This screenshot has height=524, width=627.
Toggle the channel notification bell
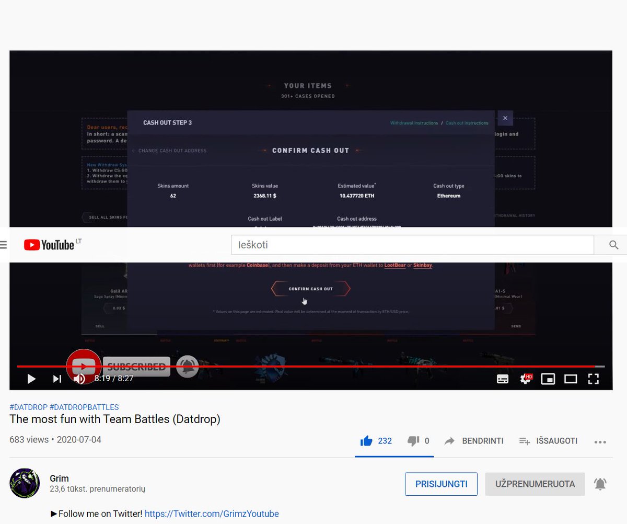click(600, 484)
